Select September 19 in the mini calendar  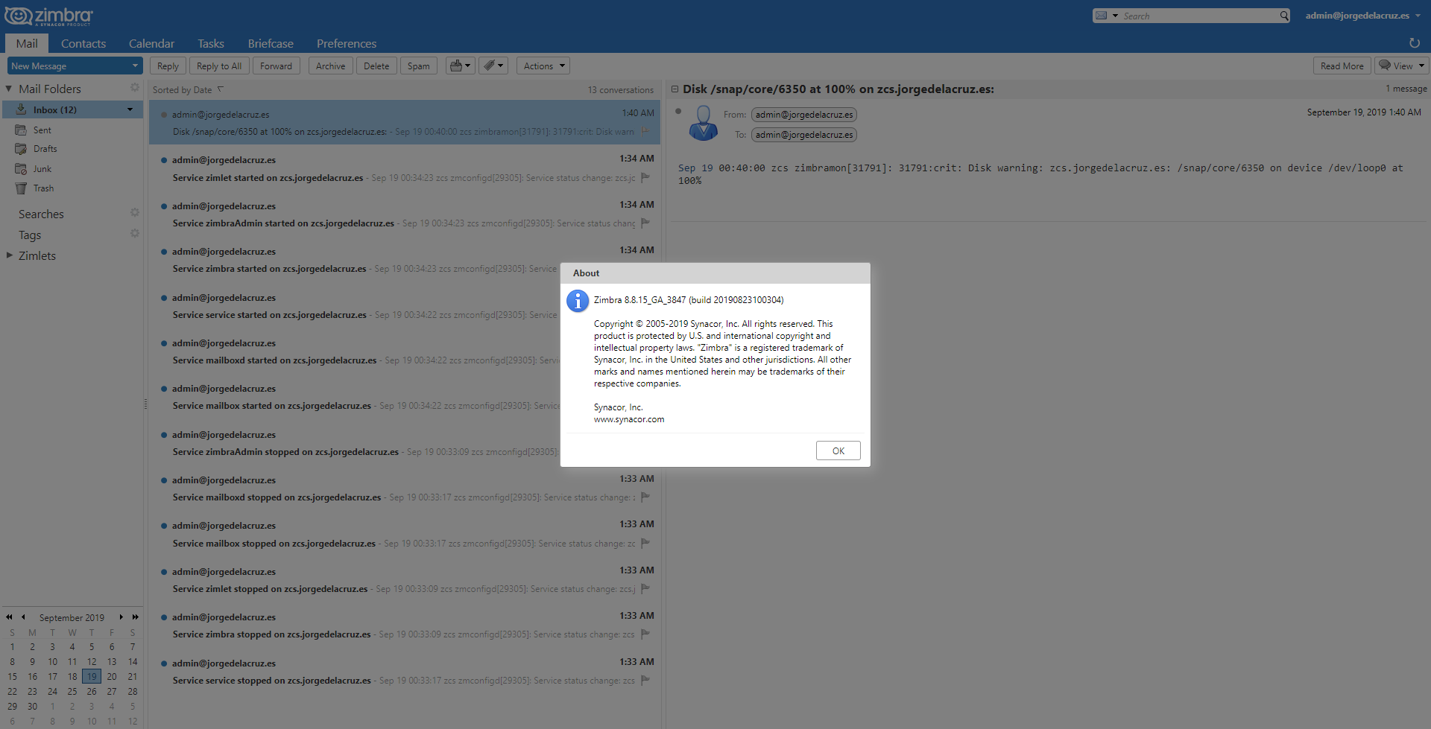(92, 676)
